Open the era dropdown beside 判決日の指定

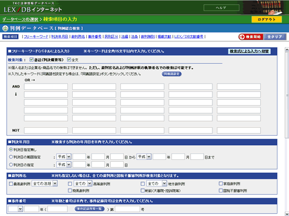pyautogui.click(x=64, y=164)
